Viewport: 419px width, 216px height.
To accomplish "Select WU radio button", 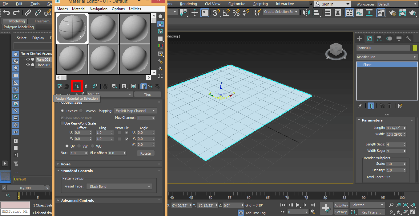I will [x=92, y=146].
